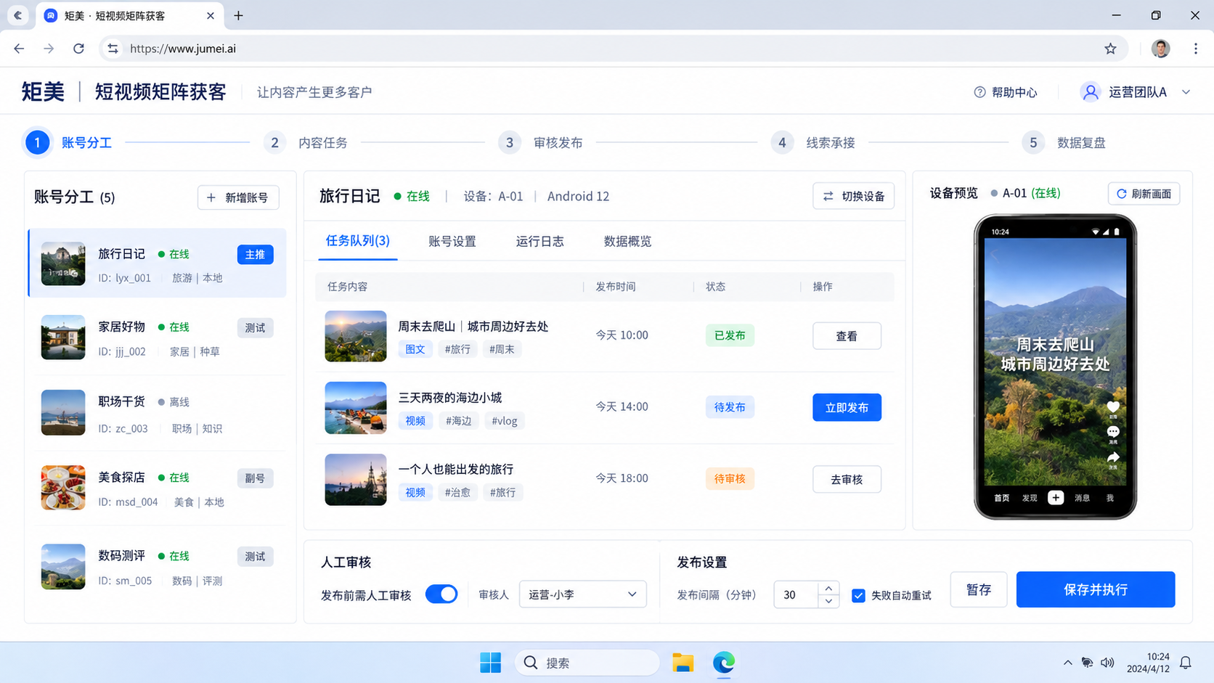Viewport: 1214px width, 683px height.
Task: Click the 运营团队A user avatar icon
Action: (x=1090, y=92)
